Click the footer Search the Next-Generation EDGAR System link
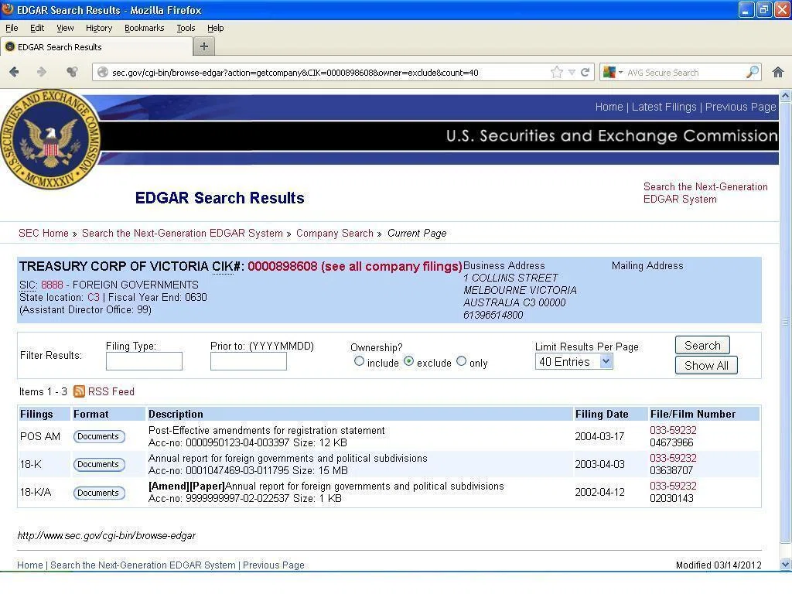The image size is (792, 594). click(x=143, y=565)
